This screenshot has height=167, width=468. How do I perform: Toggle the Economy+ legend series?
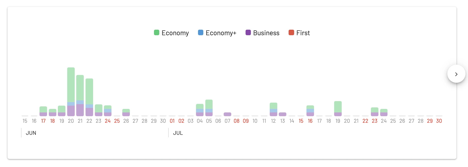pos(217,33)
